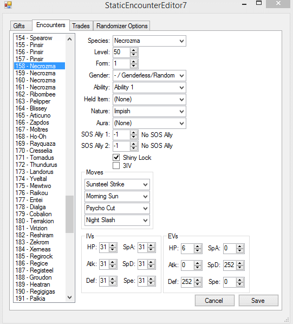Screen dimensions: 293x324
Task: Click the Def IV spinner arrows
Action: [113, 281]
